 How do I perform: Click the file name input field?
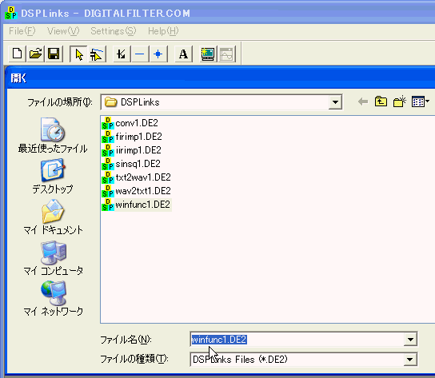point(297,340)
